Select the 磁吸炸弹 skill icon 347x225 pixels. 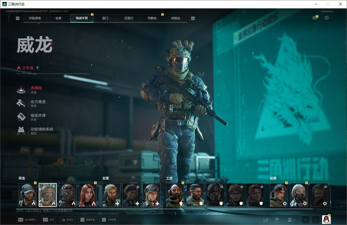[21, 117]
